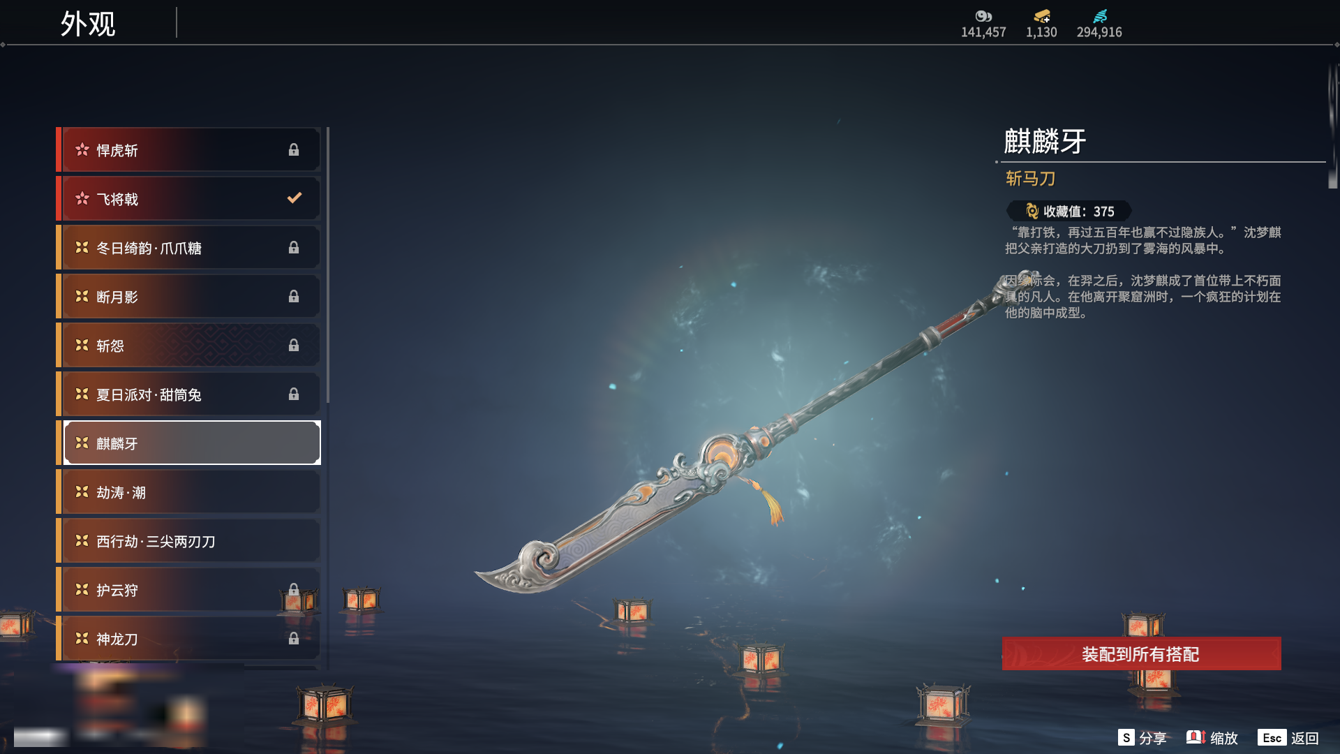Image resolution: width=1340 pixels, height=754 pixels.
Task: Click the lock icon on 断月影
Action: coord(294,296)
